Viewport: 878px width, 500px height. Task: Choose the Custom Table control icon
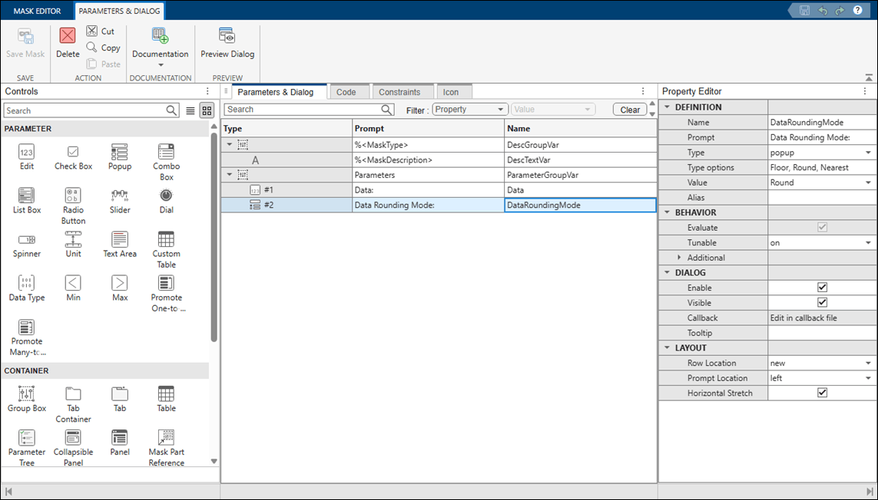(x=166, y=239)
